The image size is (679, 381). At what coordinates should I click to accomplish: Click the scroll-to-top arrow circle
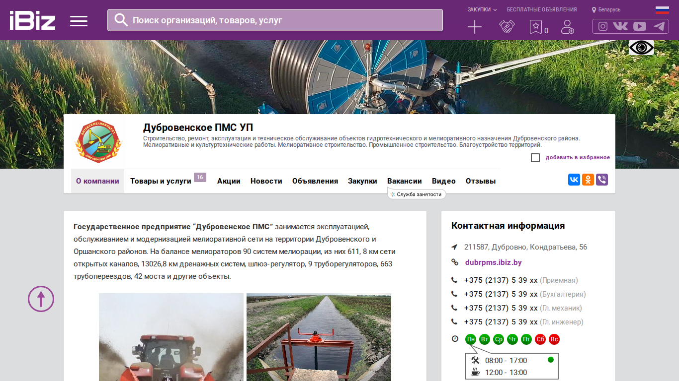point(41,299)
